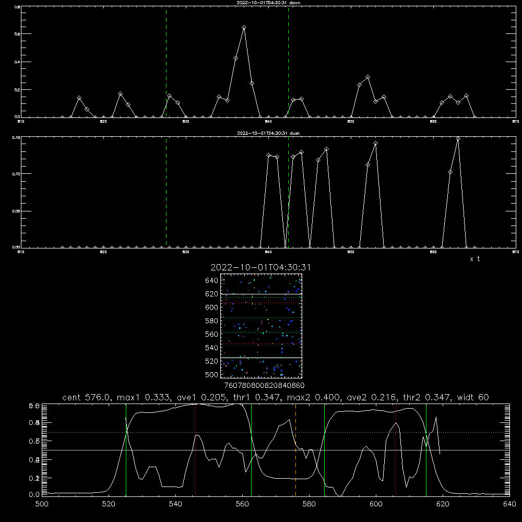Click the left green dashed line in dawn plot
Screen dimensions: 522x522
point(166,62)
